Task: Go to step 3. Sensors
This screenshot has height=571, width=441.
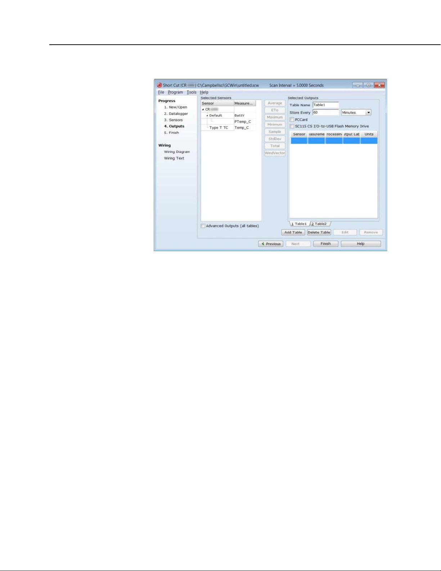Action: (x=174, y=120)
